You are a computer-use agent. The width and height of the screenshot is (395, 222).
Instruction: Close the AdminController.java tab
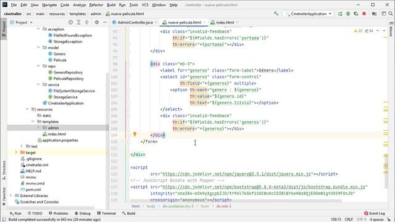click(x=156, y=22)
